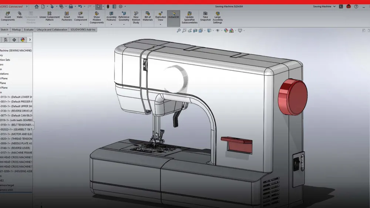Click the Print icon

coord(71,7)
